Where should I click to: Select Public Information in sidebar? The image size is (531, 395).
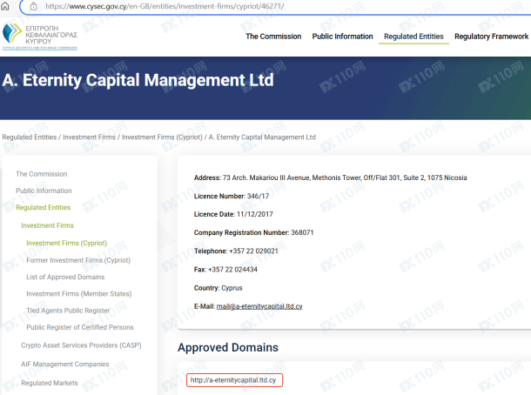tap(44, 191)
